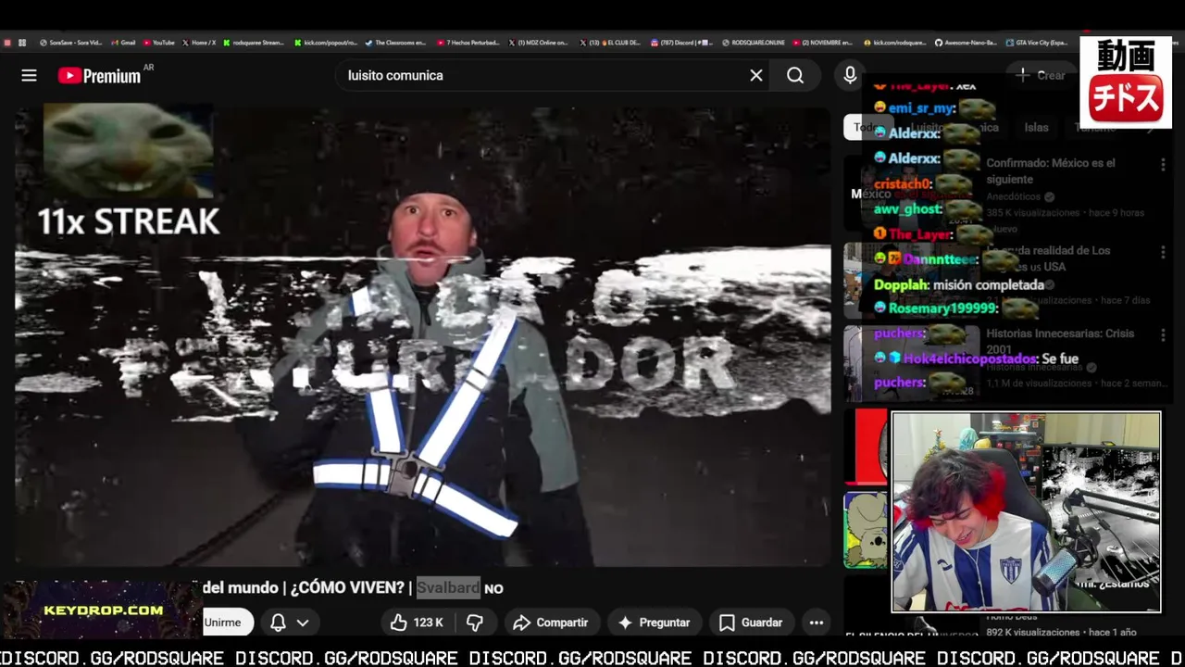Switch to 'Awesome-Nano-Ba...' GitHub tab
This screenshot has height=667, width=1185.
pos(967,43)
